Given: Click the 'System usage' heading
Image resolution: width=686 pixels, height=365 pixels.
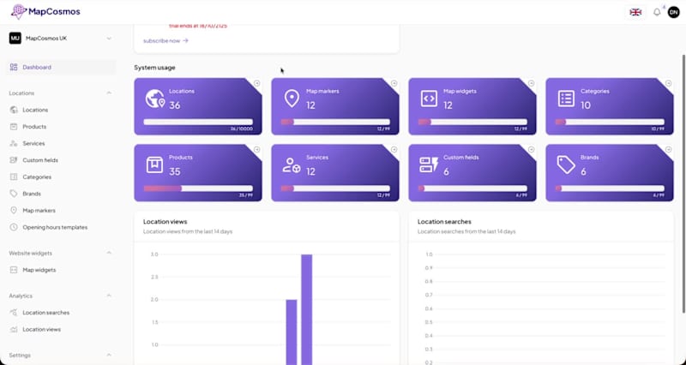Looking at the screenshot, I should 154,68.
